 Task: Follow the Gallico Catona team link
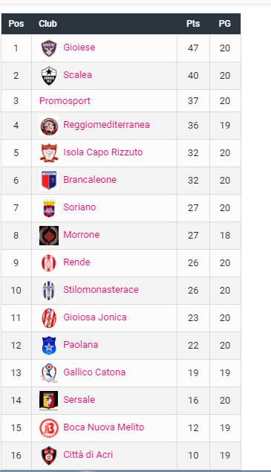tap(94, 372)
